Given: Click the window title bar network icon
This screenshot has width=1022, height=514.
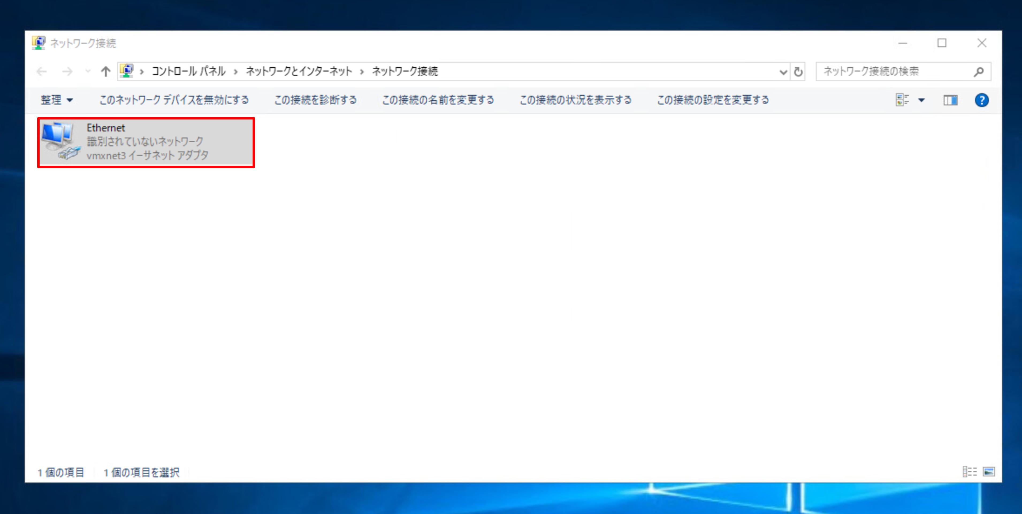Looking at the screenshot, I should click(39, 43).
